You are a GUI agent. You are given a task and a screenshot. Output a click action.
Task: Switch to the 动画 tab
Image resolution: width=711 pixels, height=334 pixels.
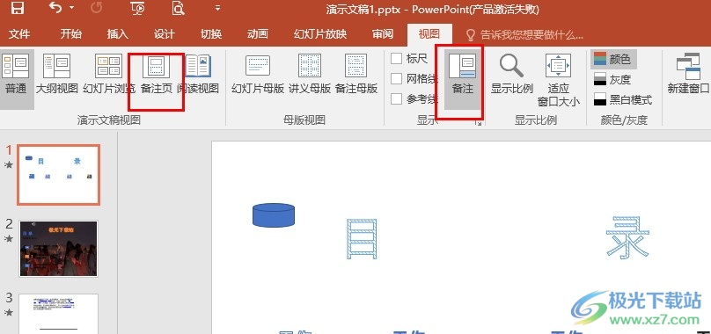258,34
